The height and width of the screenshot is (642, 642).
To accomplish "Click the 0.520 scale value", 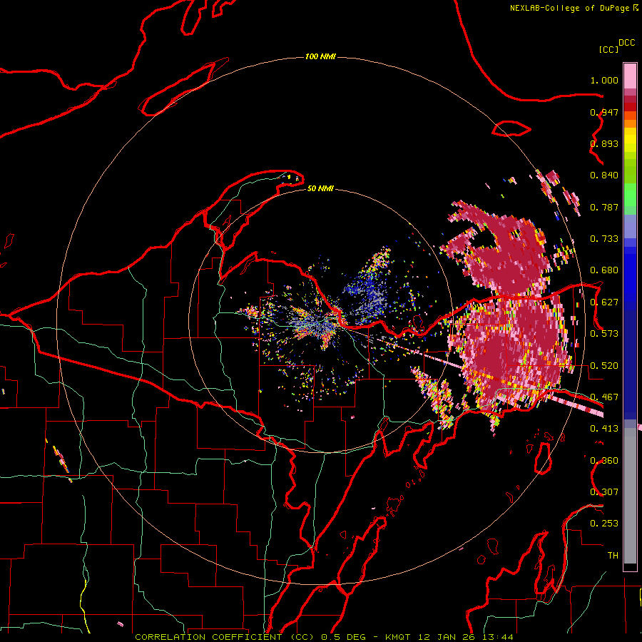I will [604, 366].
